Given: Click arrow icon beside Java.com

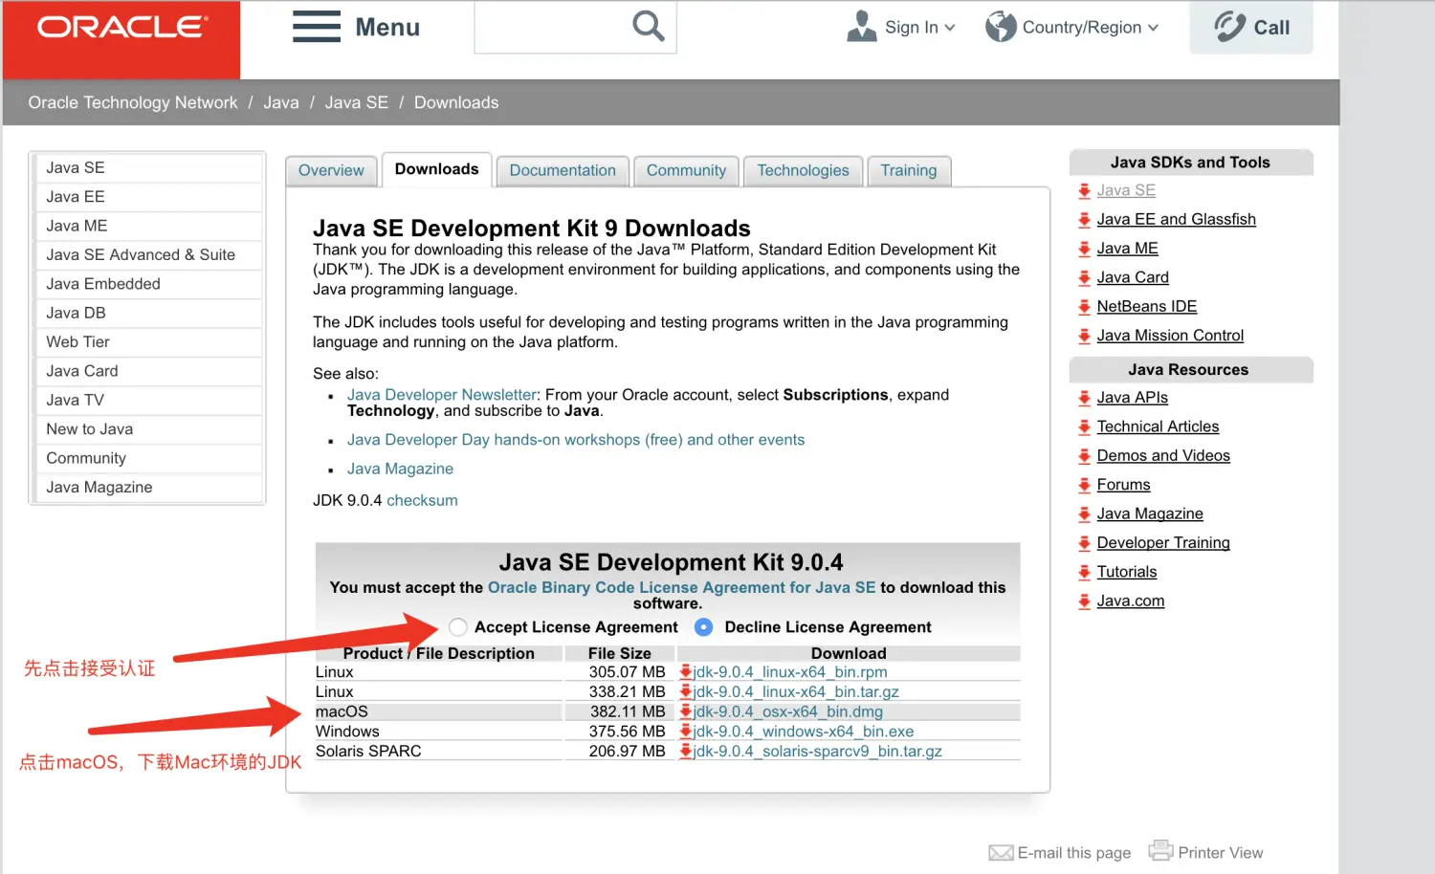Looking at the screenshot, I should click(x=1084, y=601).
